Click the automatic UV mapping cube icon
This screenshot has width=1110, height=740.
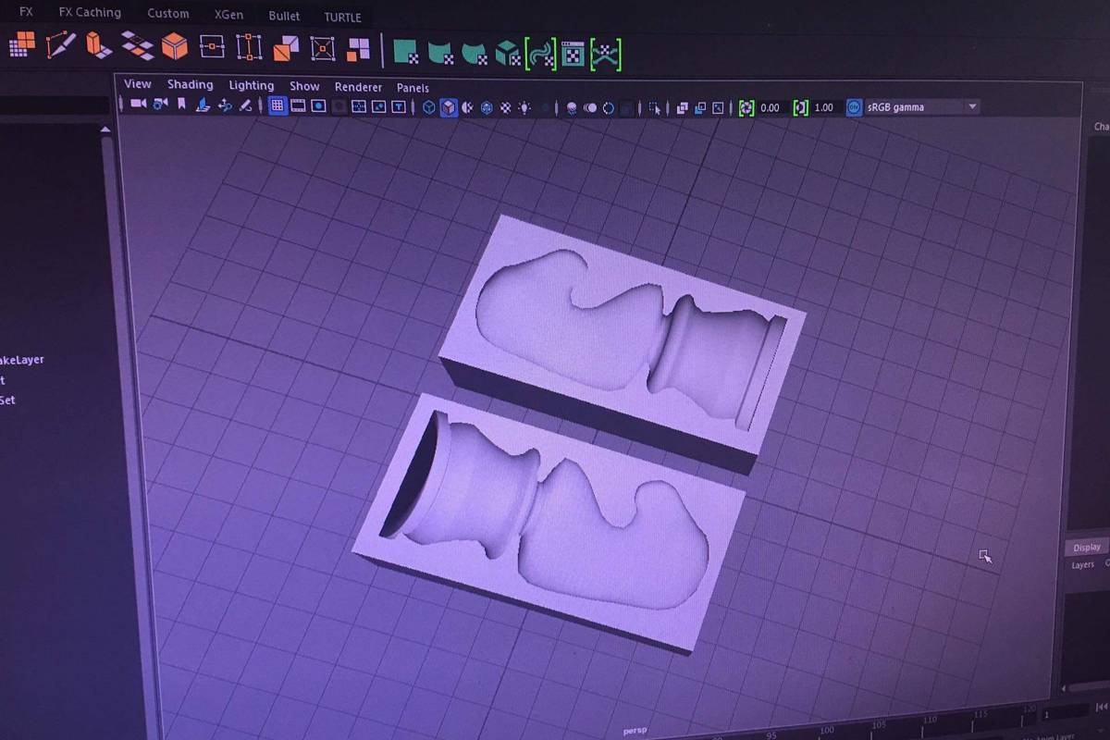click(508, 54)
